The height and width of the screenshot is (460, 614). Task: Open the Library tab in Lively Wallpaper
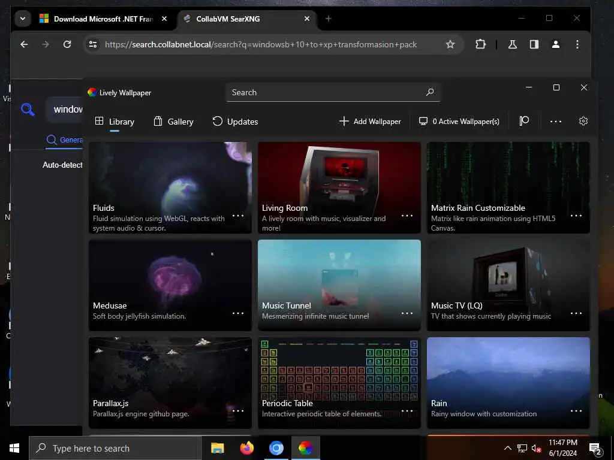115,122
